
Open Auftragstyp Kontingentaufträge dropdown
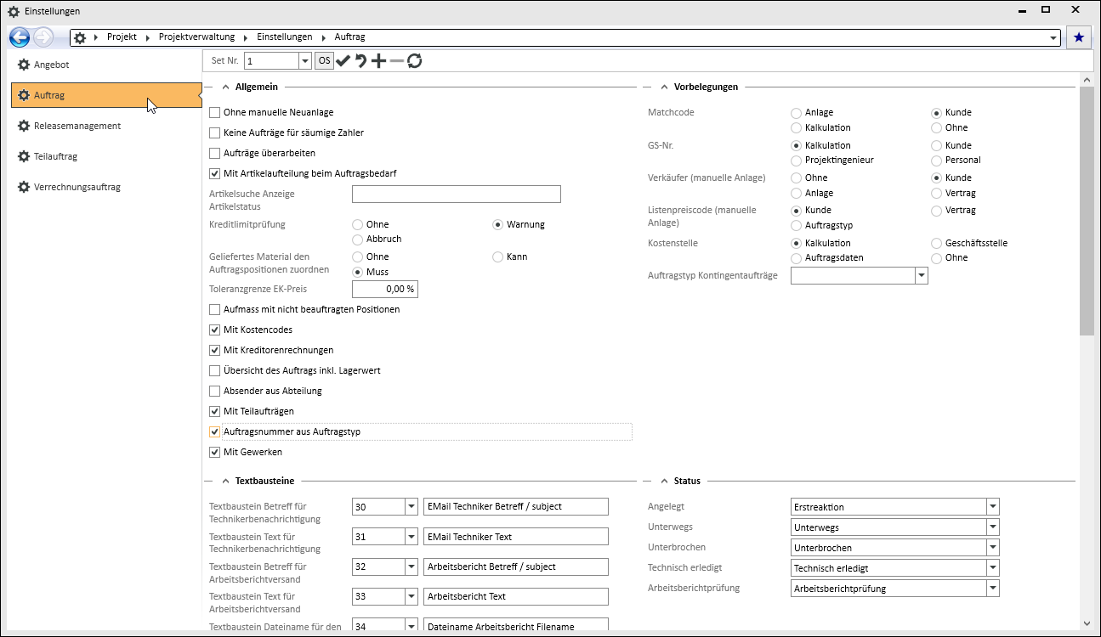pyautogui.click(x=921, y=276)
